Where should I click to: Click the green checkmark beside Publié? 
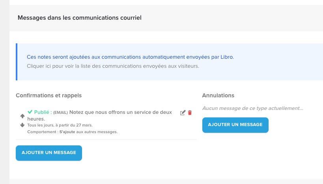pos(30,112)
